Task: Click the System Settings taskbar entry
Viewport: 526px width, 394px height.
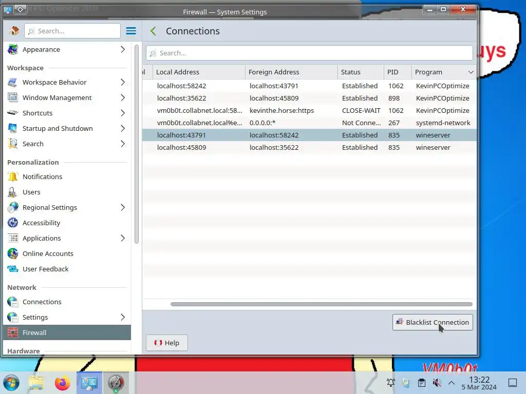Action: click(89, 383)
